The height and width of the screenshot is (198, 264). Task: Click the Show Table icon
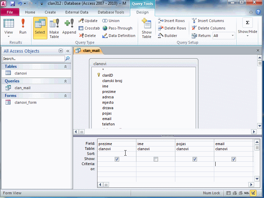click(x=147, y=28)
